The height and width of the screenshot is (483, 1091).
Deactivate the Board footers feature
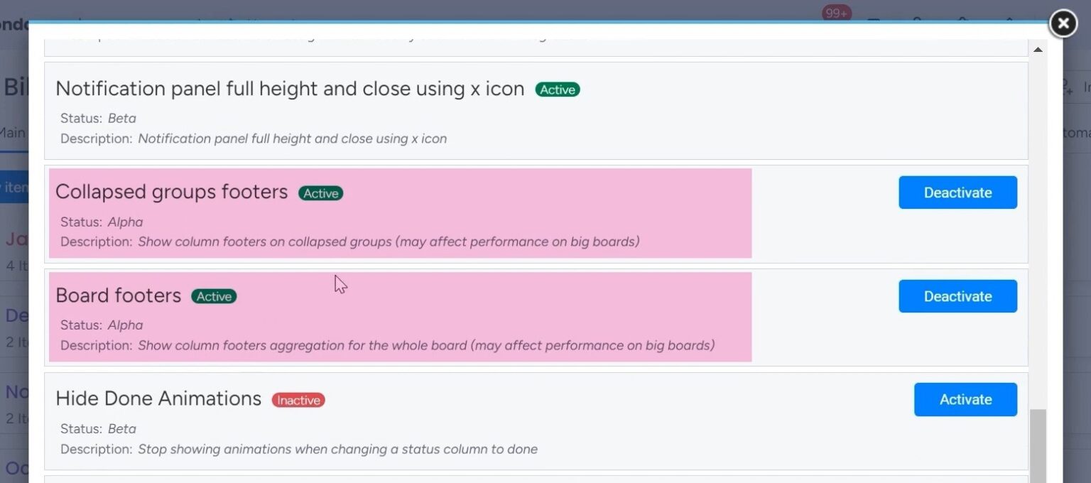(x=957, y=296)
